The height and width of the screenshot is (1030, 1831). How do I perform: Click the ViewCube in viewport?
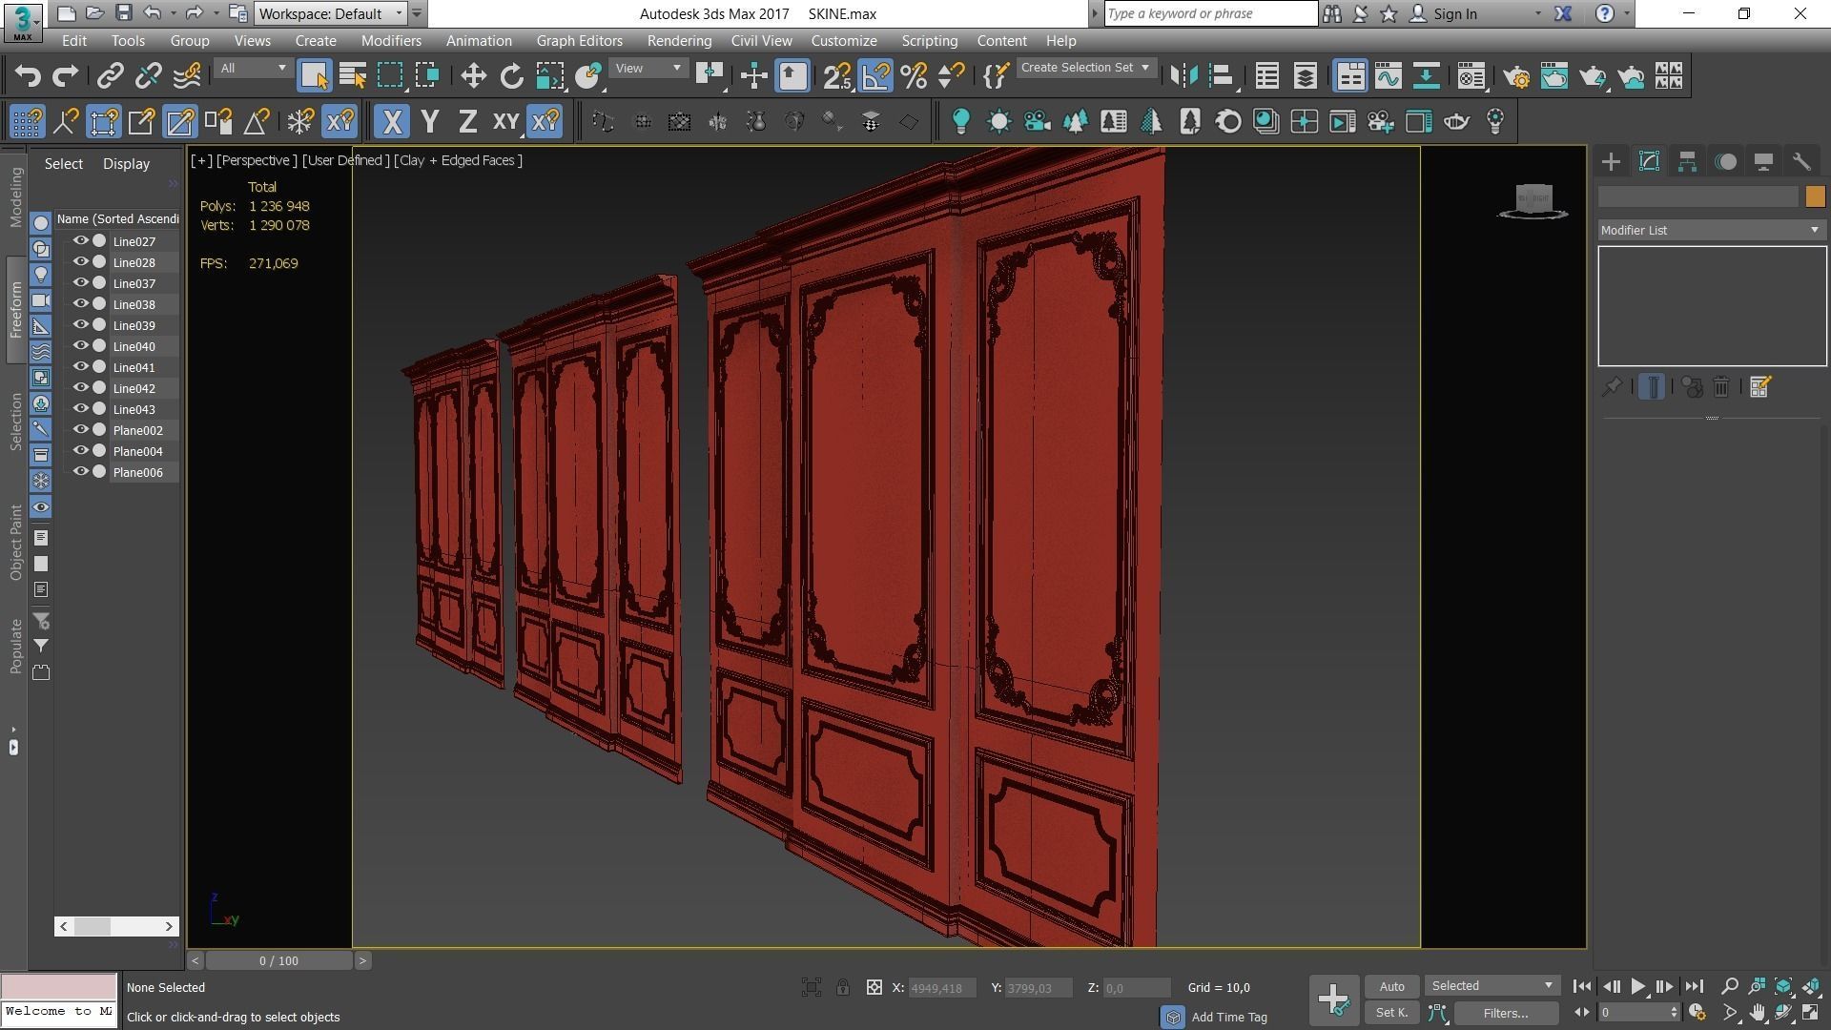click(1533, 201)
